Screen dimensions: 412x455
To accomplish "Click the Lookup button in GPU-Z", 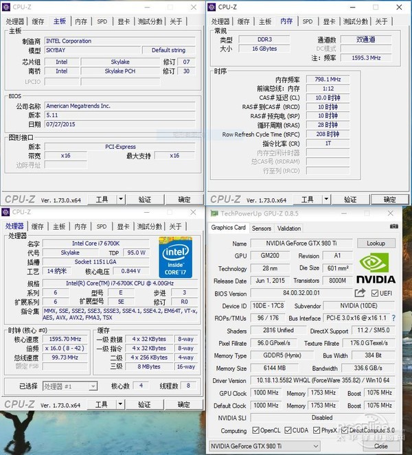I will point(376,243).
